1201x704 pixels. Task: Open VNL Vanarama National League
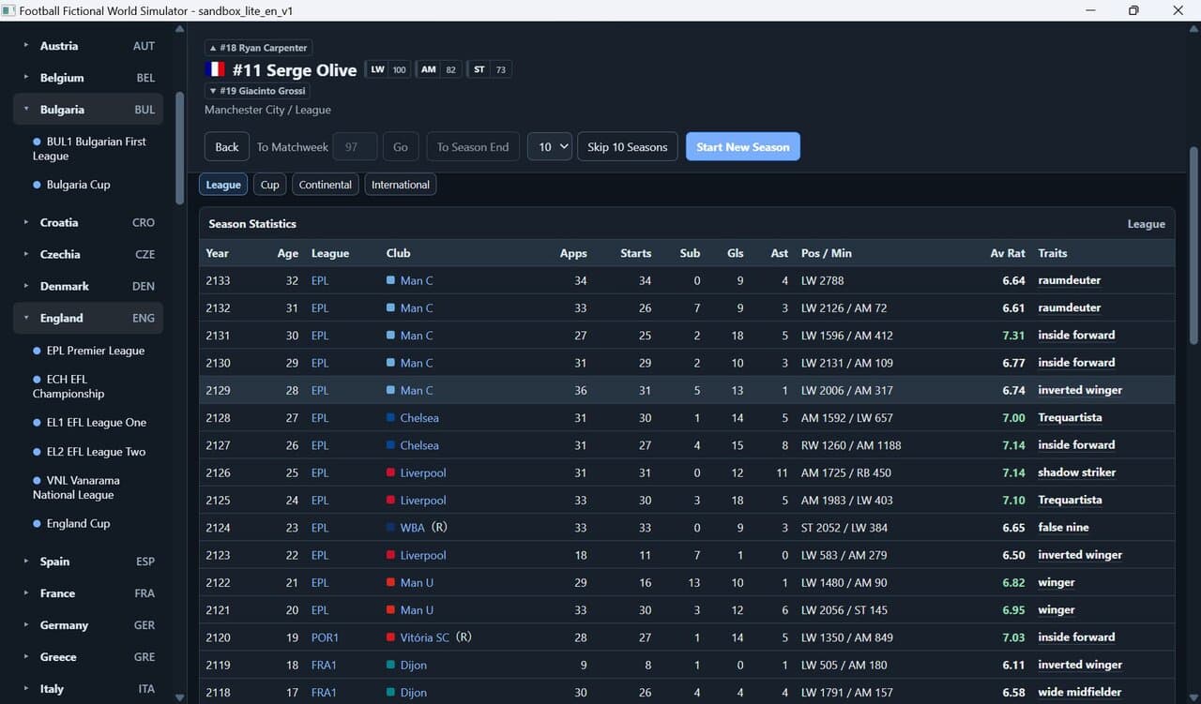click(x=76, y=487)
